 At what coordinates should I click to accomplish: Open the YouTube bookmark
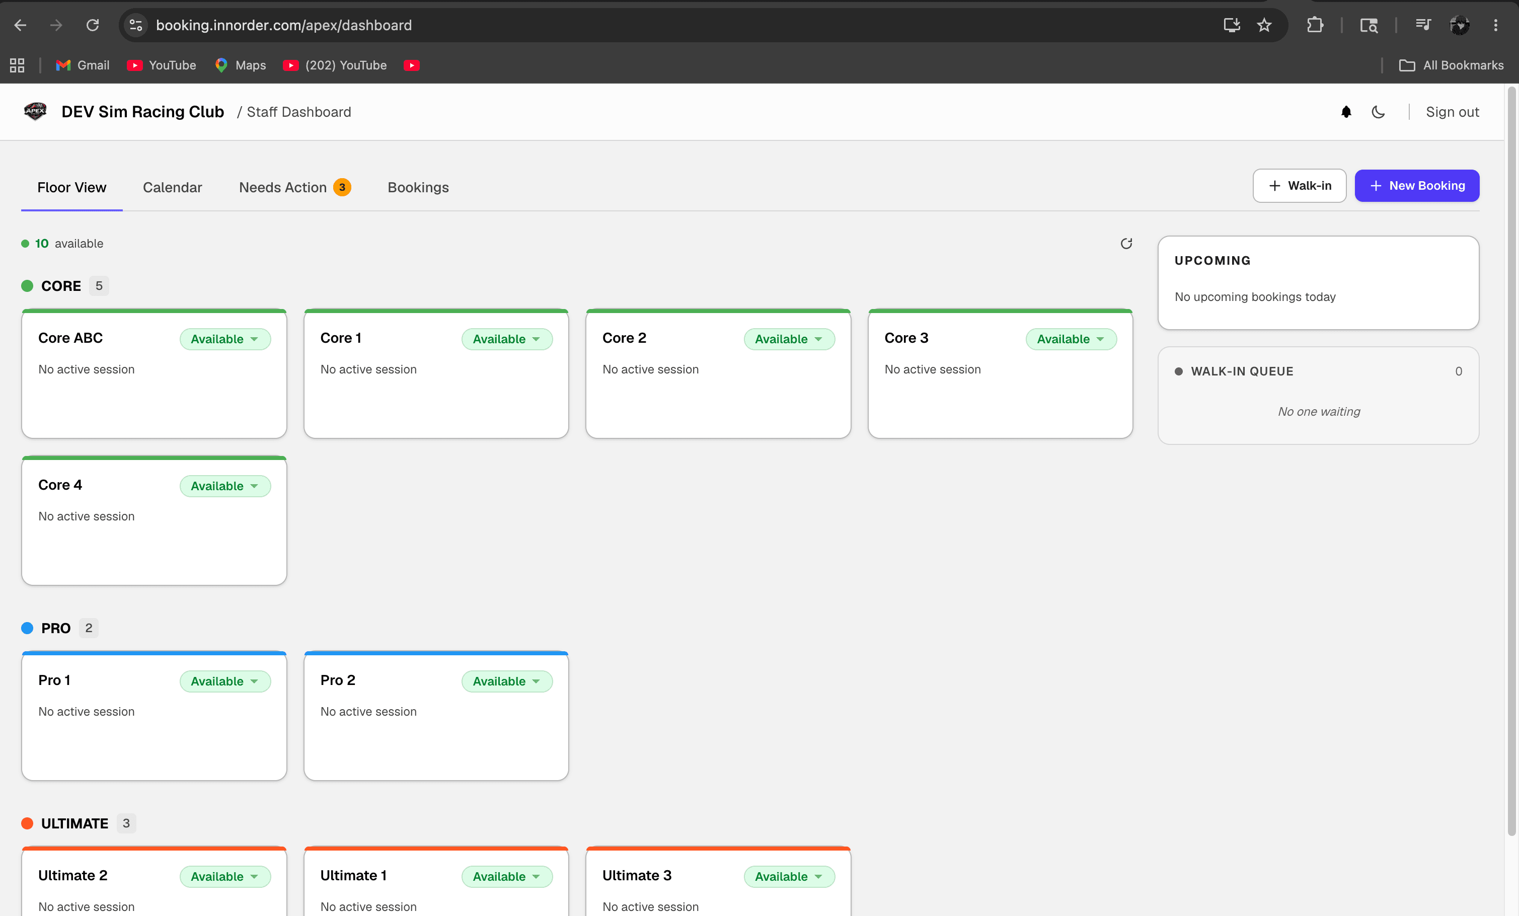tap(162, 65)
